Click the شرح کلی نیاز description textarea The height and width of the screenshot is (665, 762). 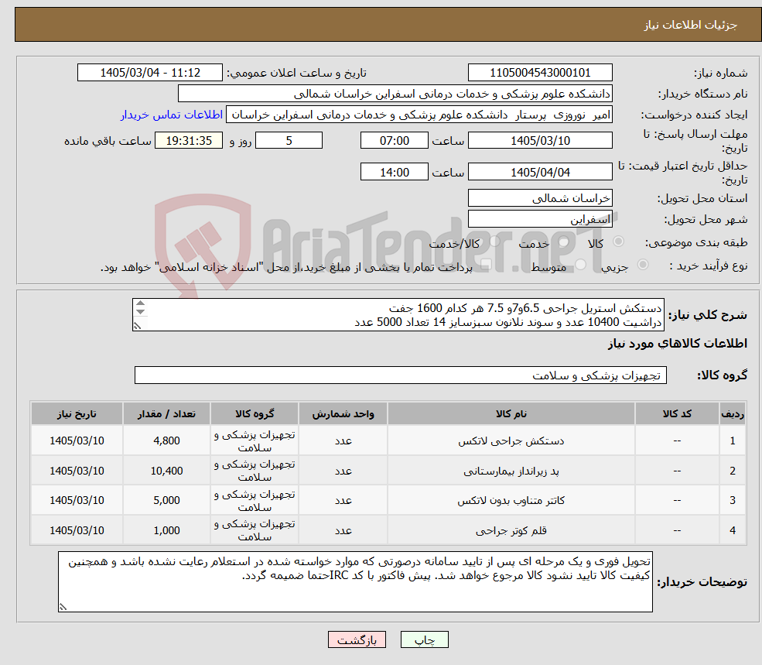(x=398, y=315)
